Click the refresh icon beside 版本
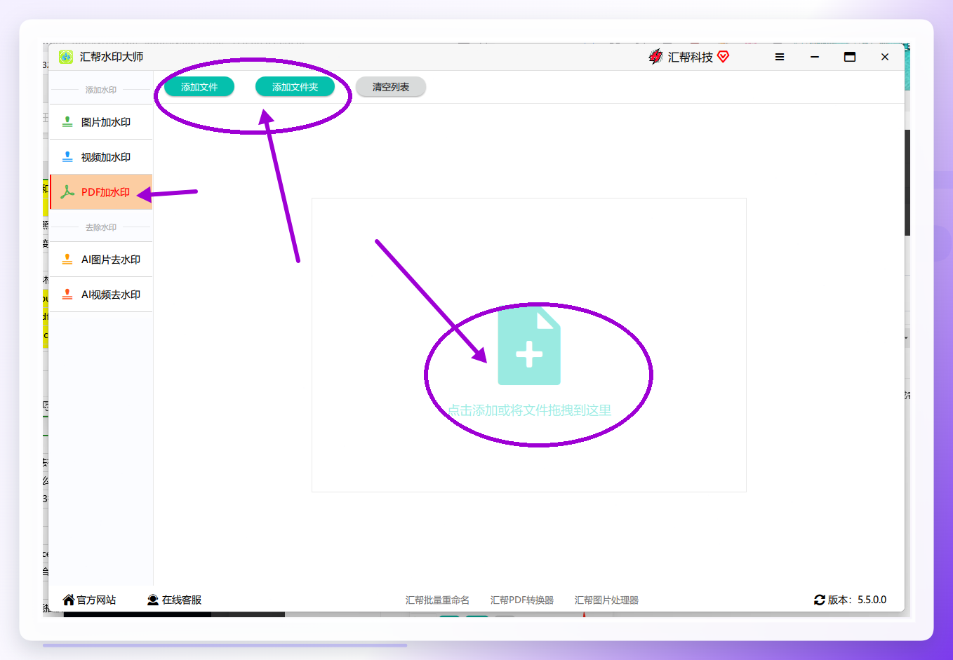 [820, 600]
